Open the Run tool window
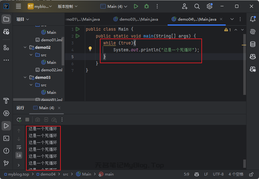 click(x=6, y=126)
